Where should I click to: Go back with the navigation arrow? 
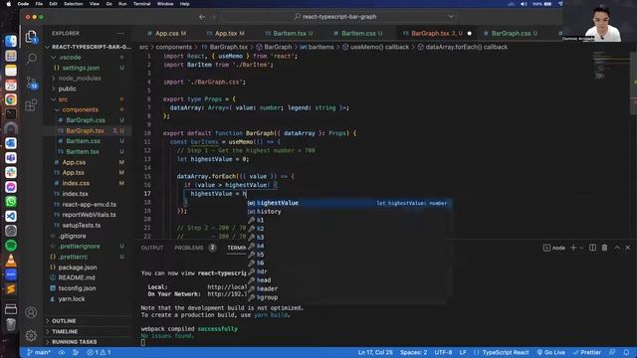tap(202, 17)
